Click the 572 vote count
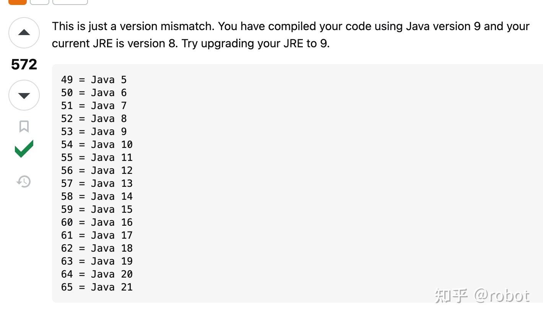The height and width of the screenshot is (318, 543). pos(24,64)
